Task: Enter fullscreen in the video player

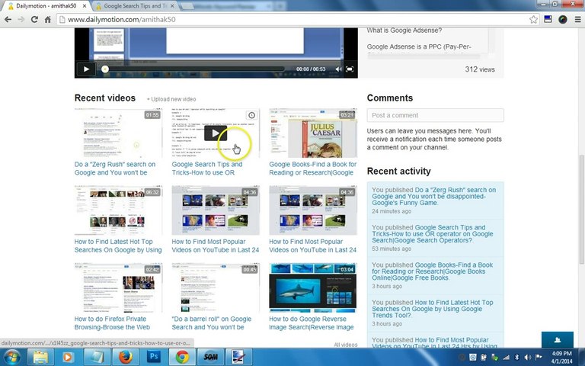Action: pos(350,69)
